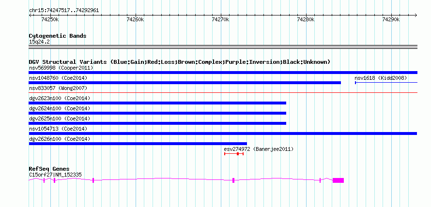Click the dgv2625n100 (Coe2014) blue bar

point(157,123)
